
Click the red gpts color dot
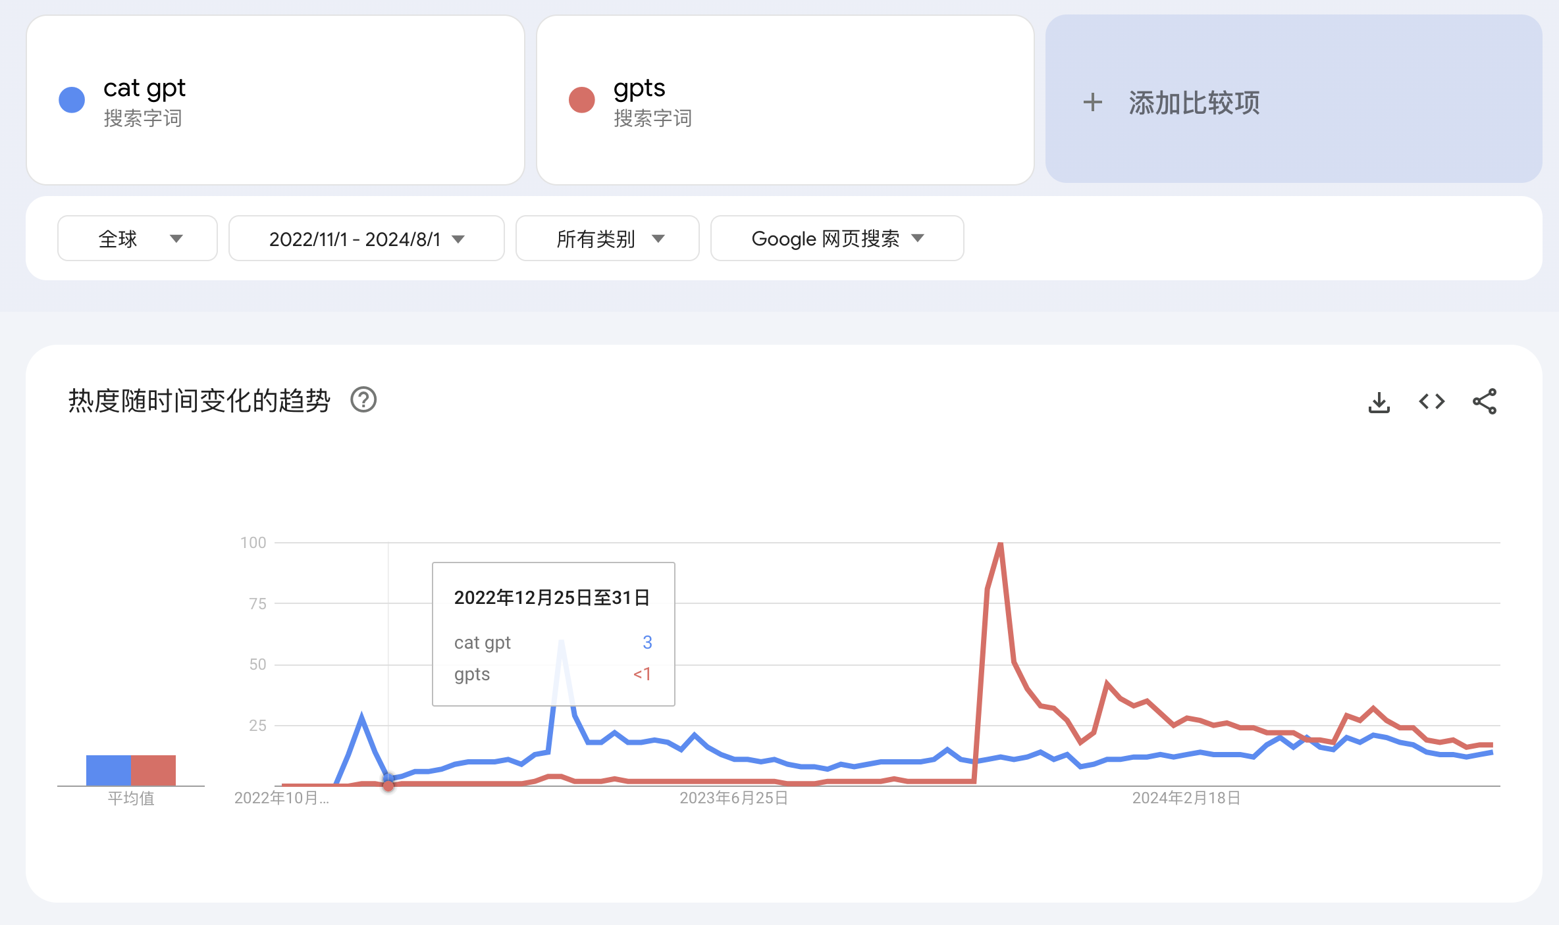tap(582, 100)
